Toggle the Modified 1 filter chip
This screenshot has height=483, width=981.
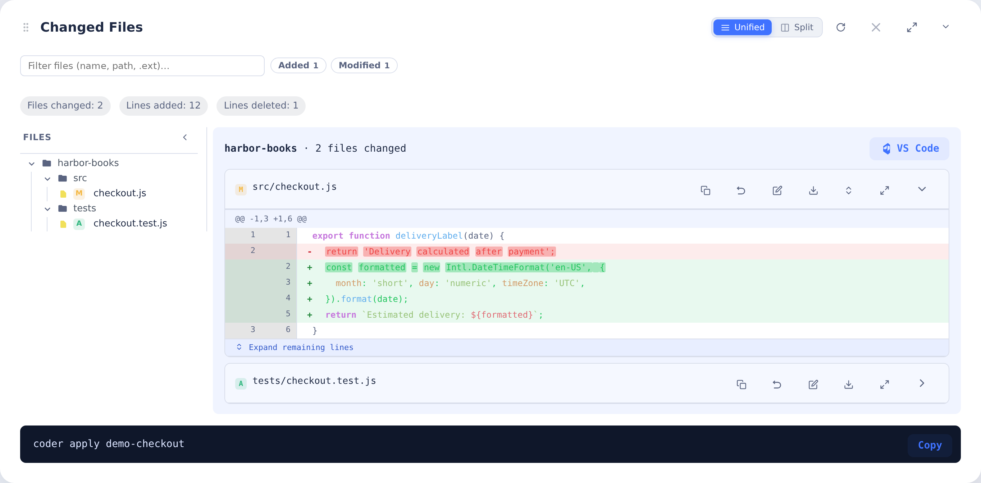click(364, 65)
